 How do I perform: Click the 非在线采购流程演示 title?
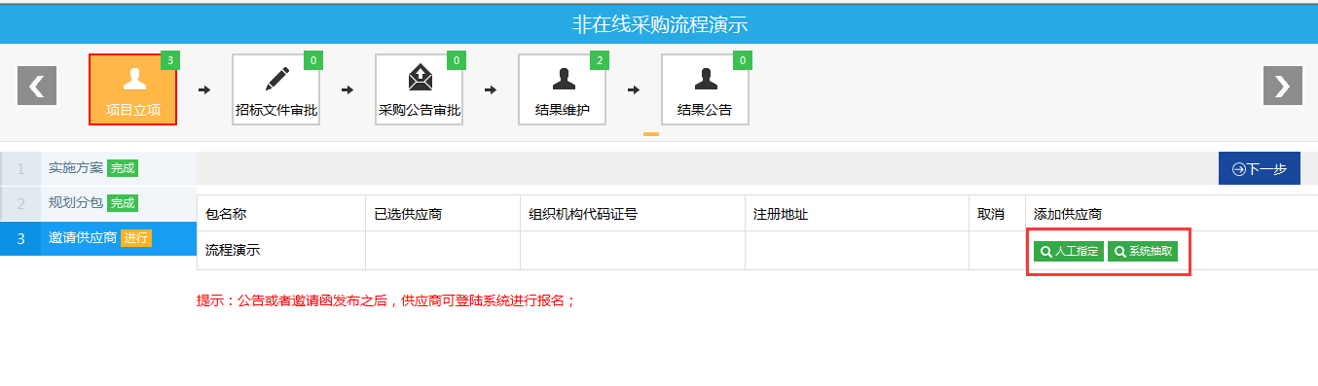660,25
